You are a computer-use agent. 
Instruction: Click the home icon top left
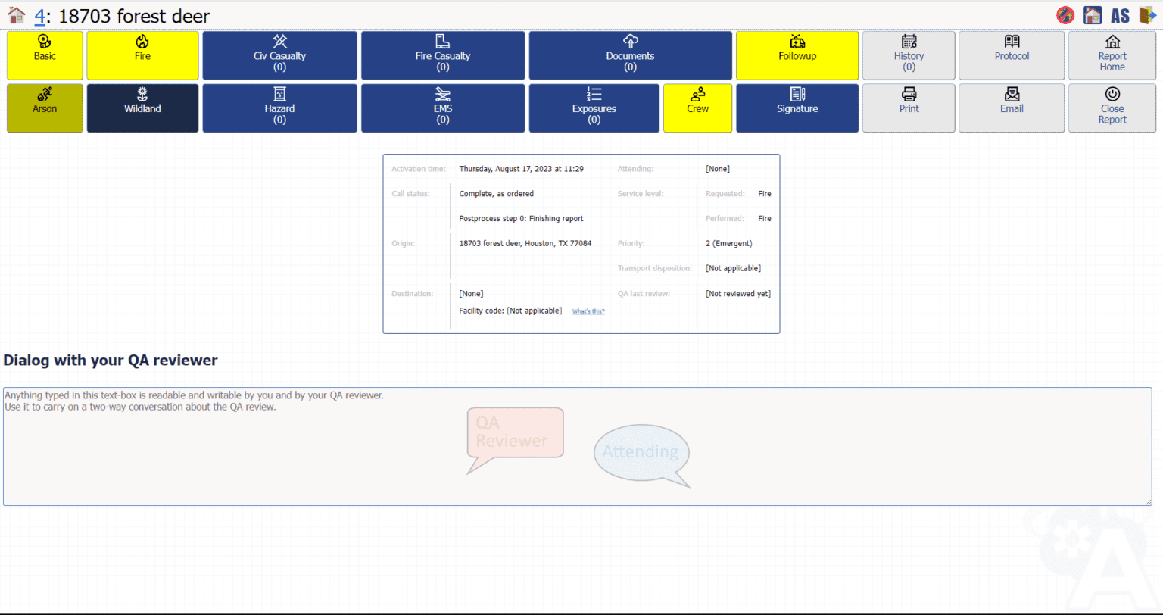coord(16,14)
